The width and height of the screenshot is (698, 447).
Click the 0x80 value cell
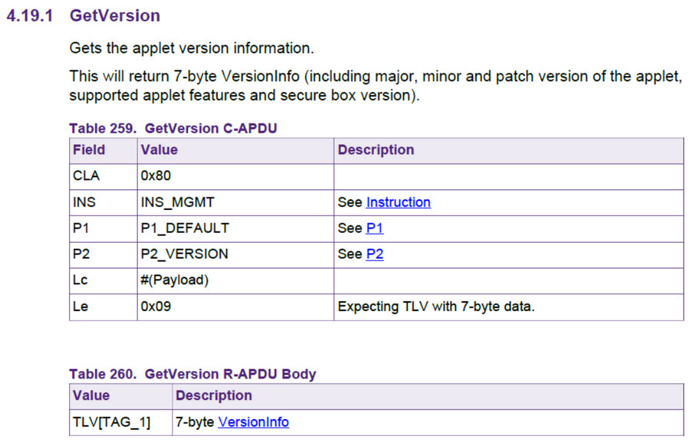coord(156,176)
